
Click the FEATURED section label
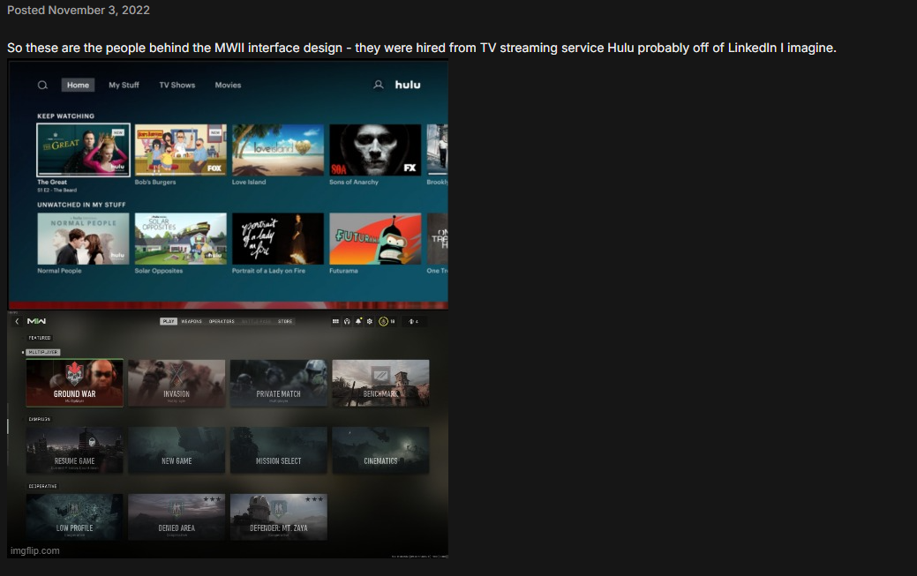pos(40,338)
